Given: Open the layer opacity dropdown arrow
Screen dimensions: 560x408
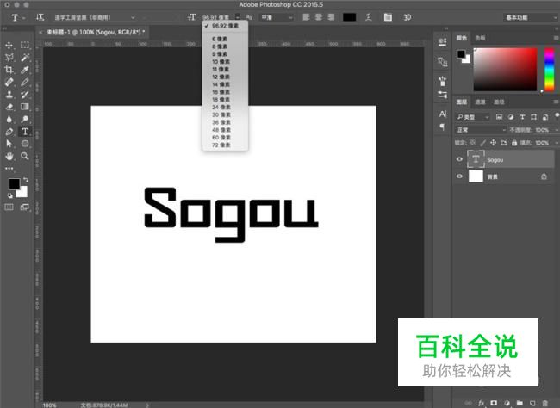Looking at the screenshot, I should [x=556, y=130].
